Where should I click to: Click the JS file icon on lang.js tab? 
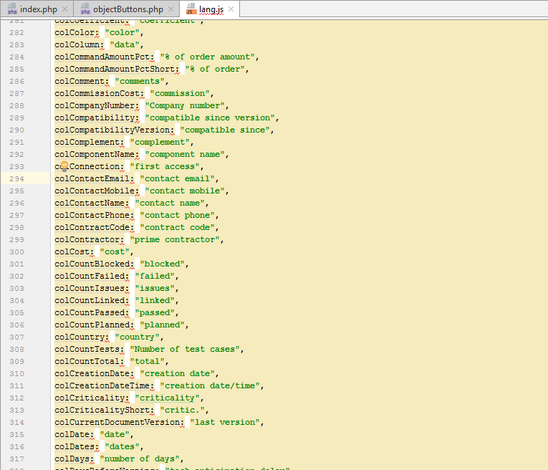(x=191, y=10)
